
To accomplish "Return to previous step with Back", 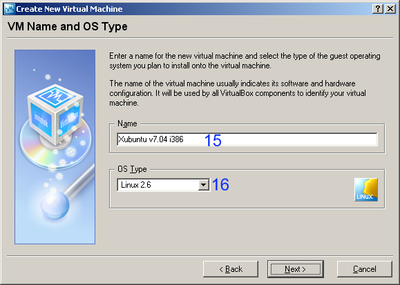I will click(231, 269).
